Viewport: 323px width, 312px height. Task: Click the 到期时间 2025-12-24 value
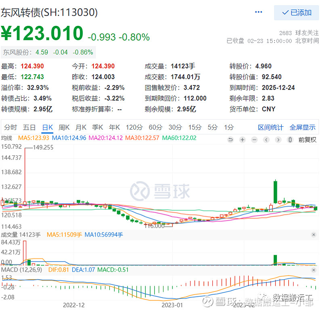278,88
